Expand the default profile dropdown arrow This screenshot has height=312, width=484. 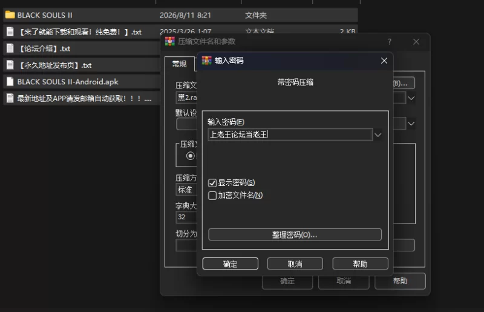point(411,124)
